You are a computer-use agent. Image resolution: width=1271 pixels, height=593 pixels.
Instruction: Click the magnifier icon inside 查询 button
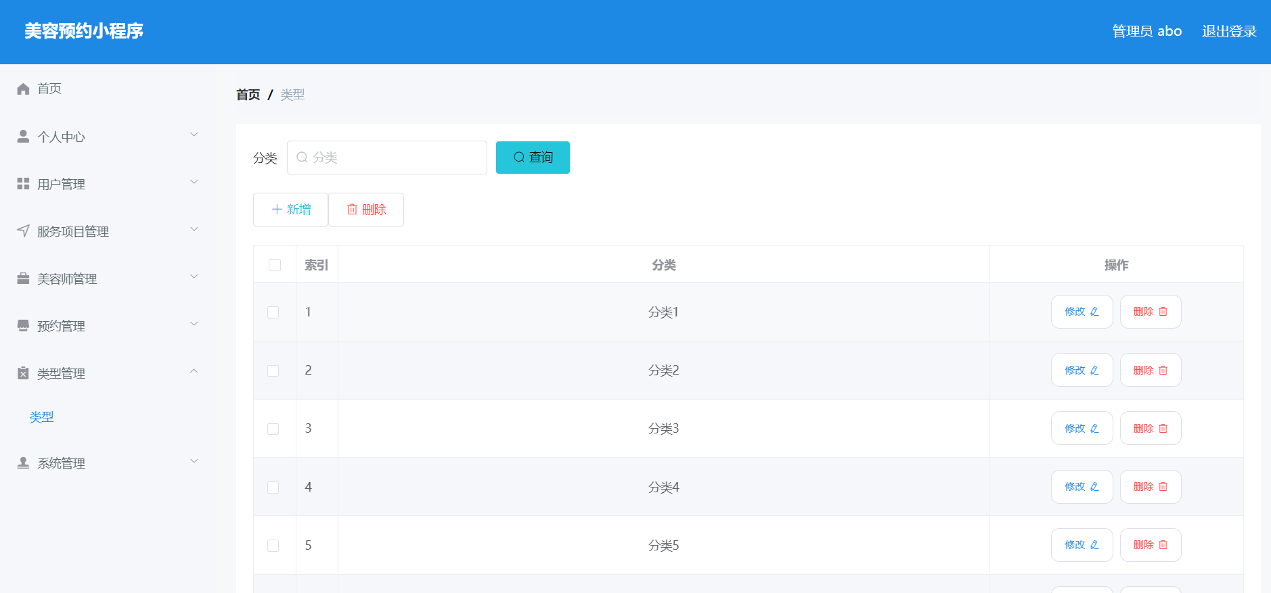tap(519, 157)
